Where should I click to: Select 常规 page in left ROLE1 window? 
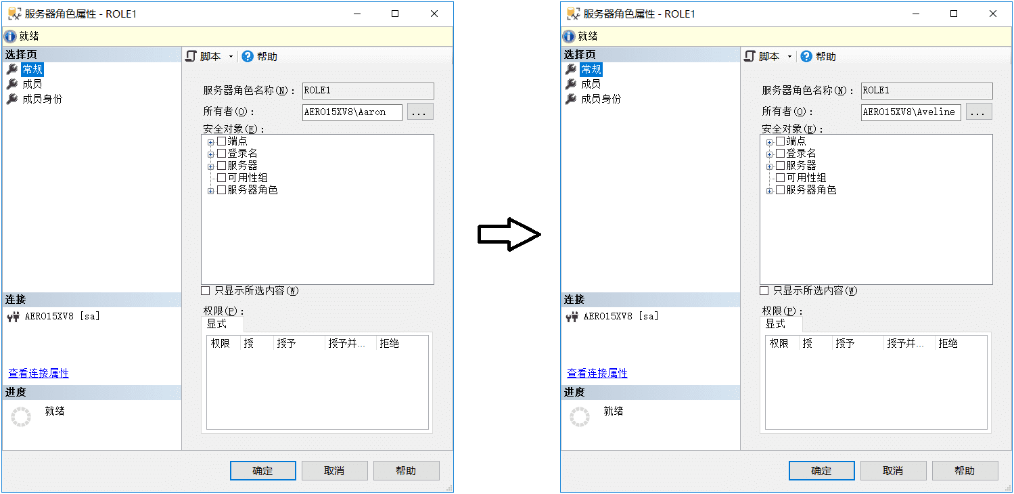[32, 69]
